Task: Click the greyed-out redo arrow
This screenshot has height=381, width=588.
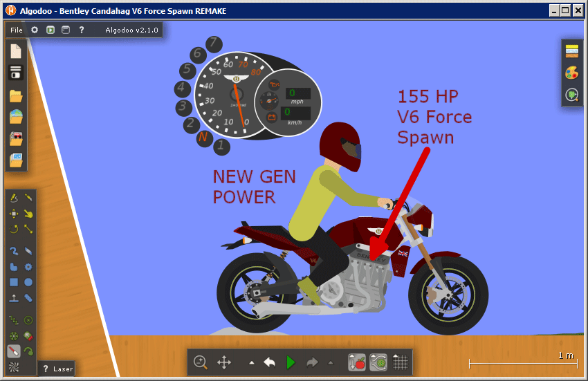Action: [312, 362]
